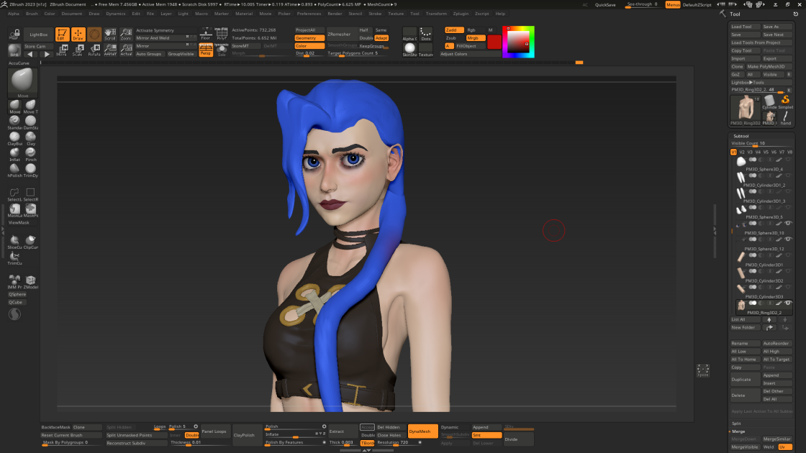Viewport: 806px width, 453px height.
Task: Open the Alpha selector dropdown
Action: coord(409,34)
